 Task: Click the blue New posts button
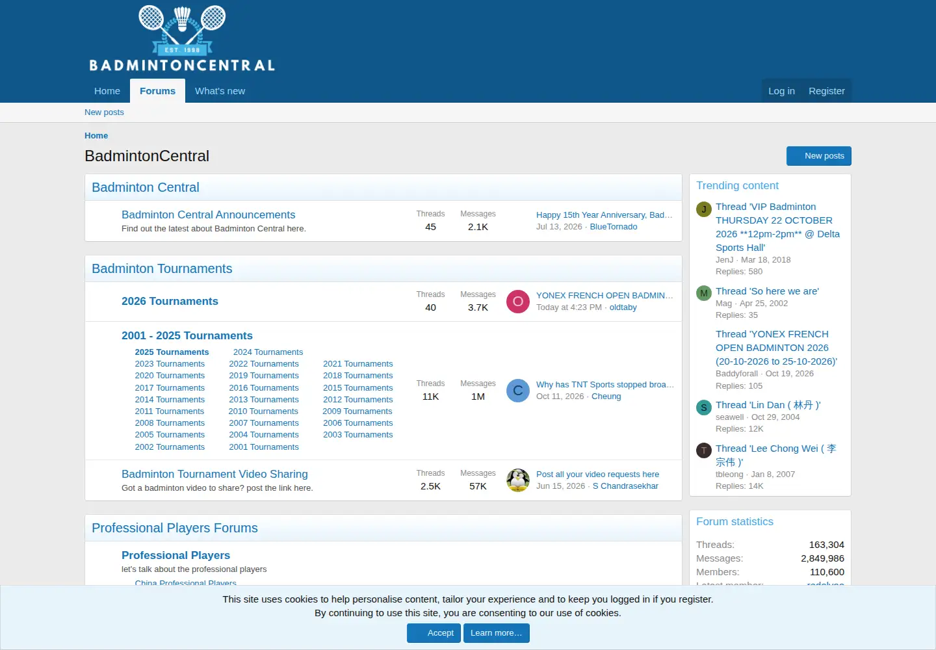819,156
